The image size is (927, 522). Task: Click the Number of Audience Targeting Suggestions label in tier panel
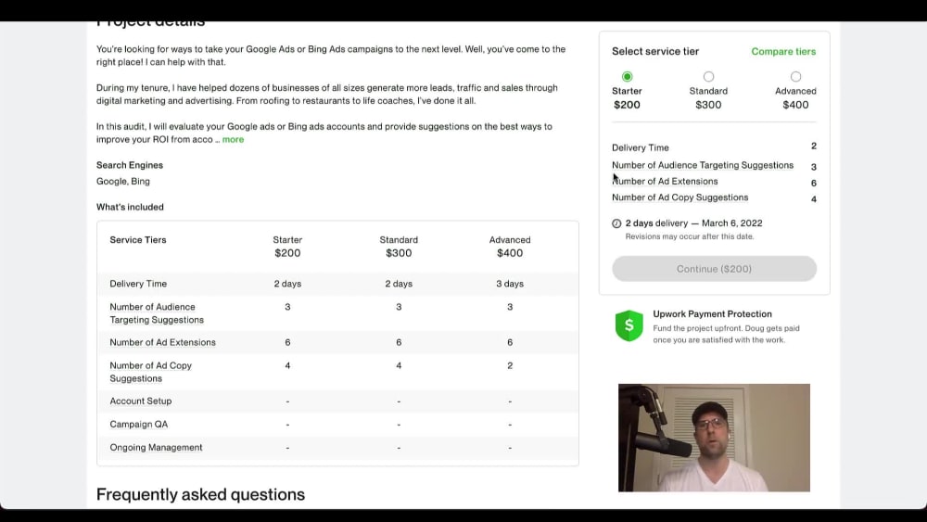(x=703, y=166)
